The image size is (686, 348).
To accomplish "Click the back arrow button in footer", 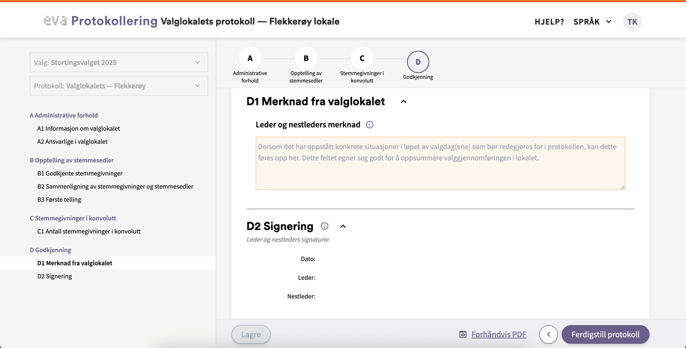I will (548, 335).
